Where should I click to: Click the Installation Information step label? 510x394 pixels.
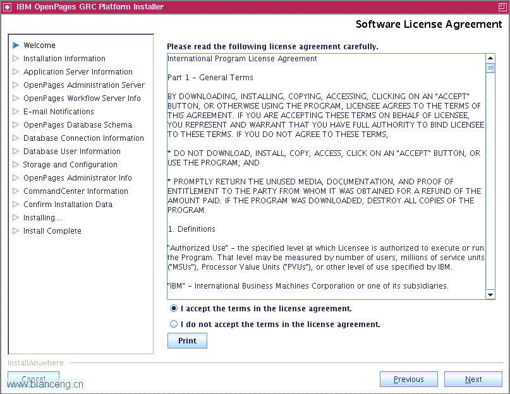click(64, 59)
